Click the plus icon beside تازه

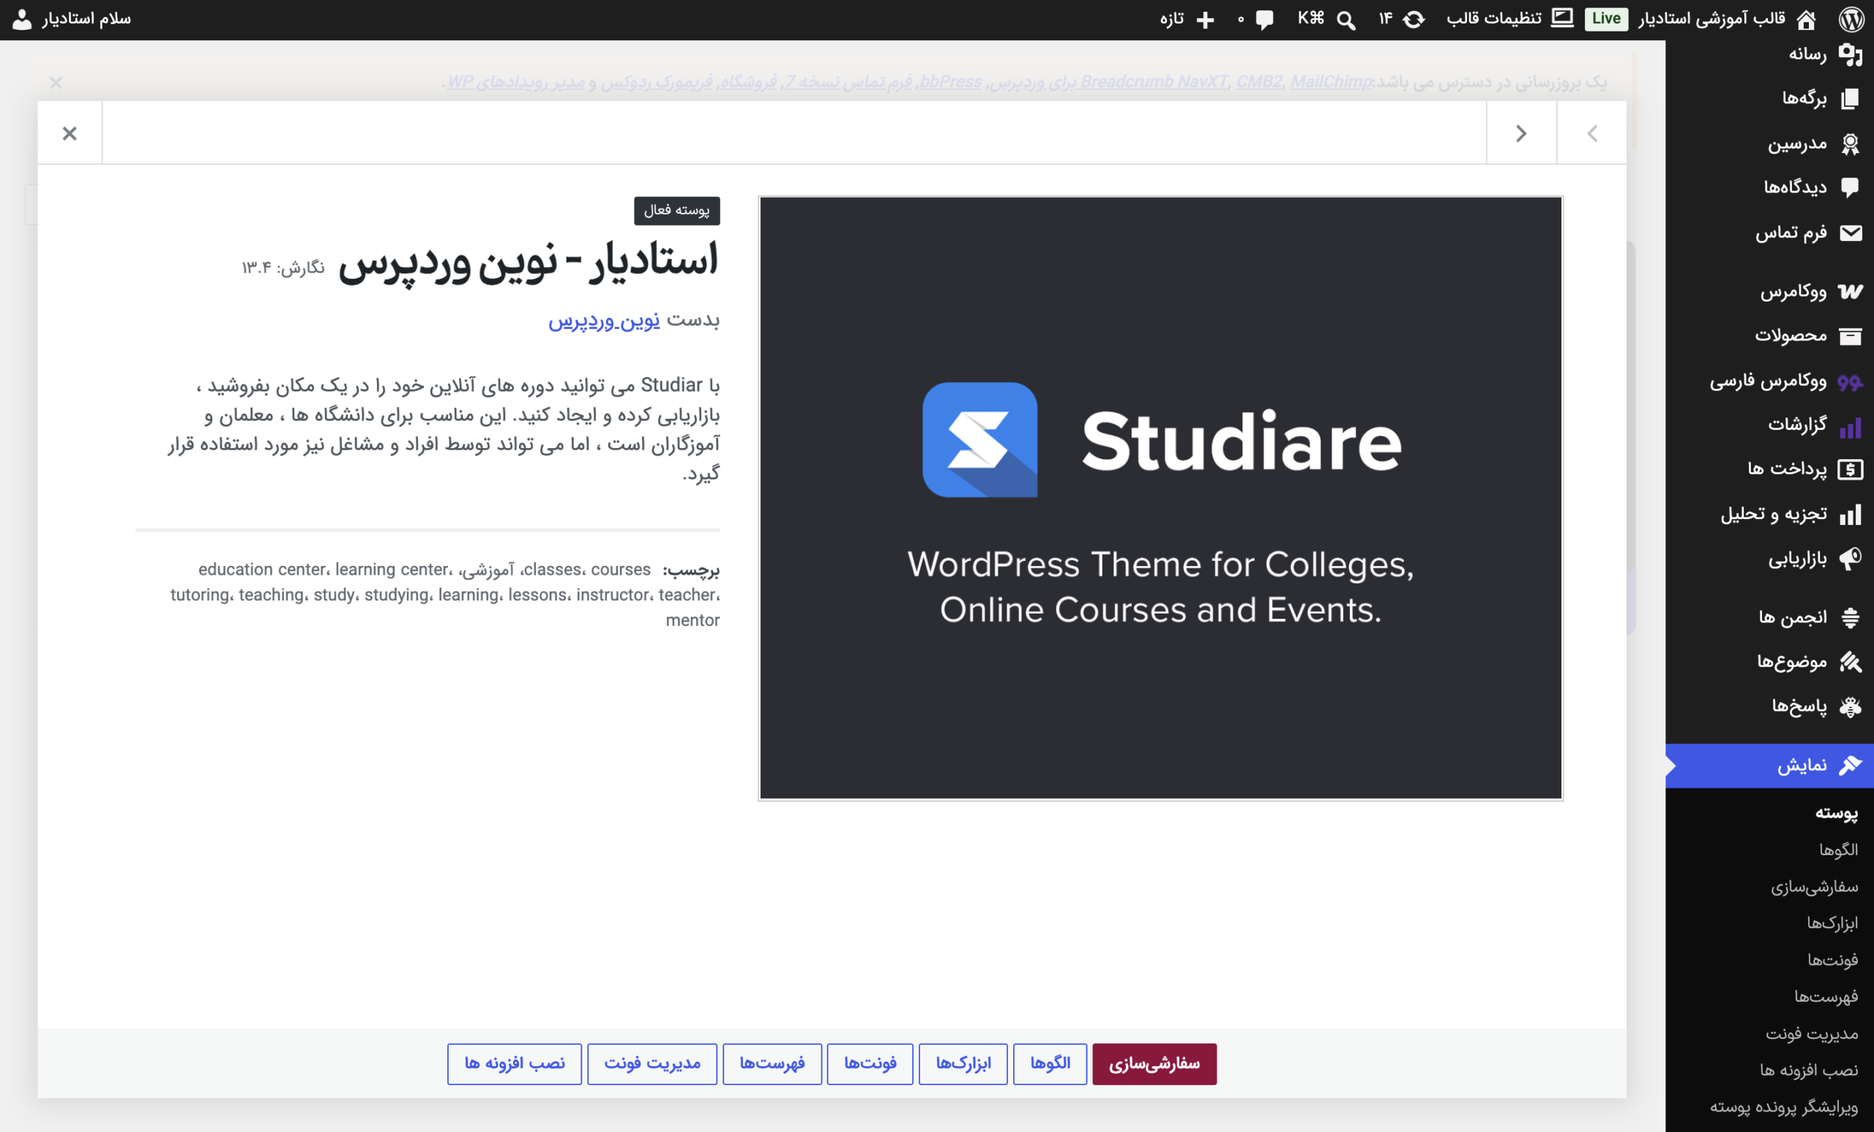click(x=1206, y=20)
